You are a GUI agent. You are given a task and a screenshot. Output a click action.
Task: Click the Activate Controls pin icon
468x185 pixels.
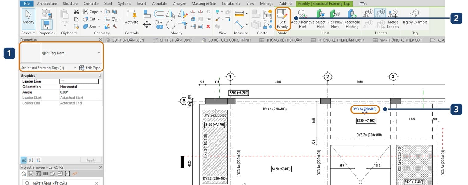[131, 17]
